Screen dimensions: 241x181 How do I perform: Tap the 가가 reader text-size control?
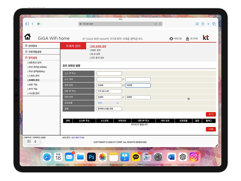[x=155, y=24]
